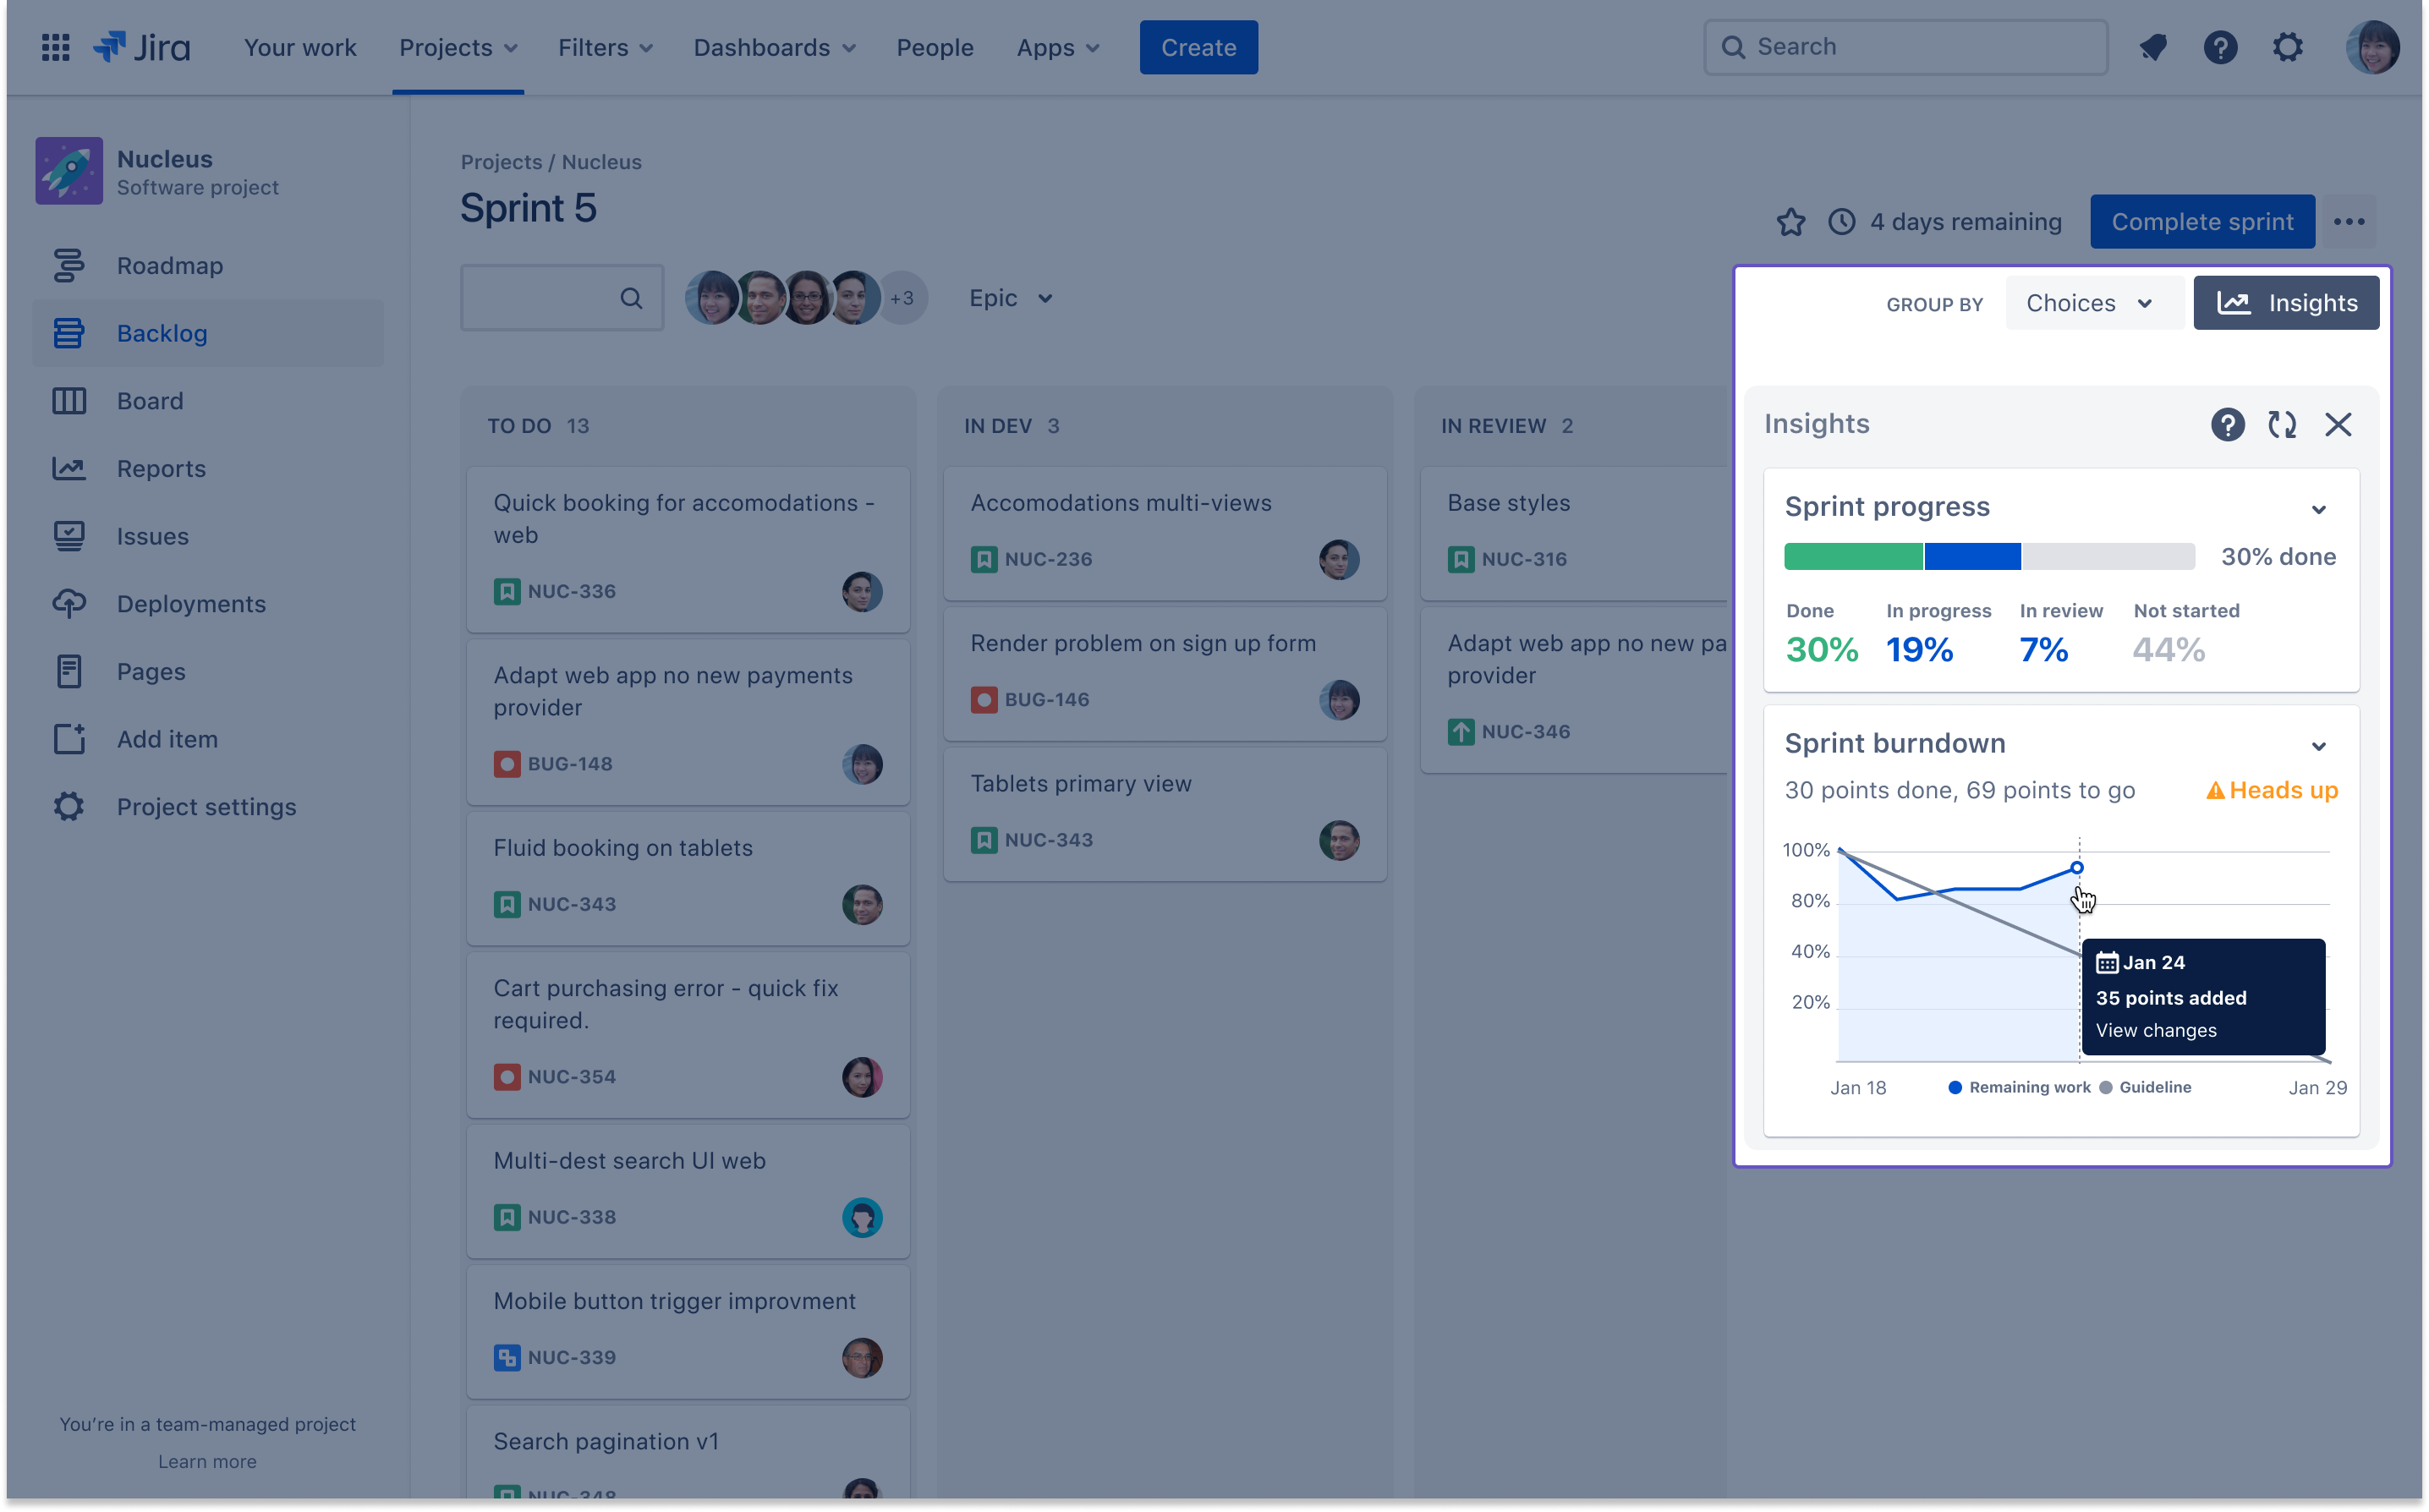Open the Epic filter dropdown

[x=1010, y=297]
